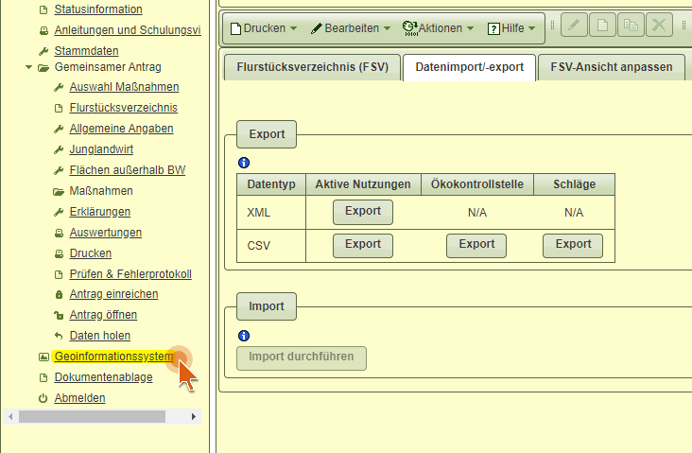Click the power icon beside Abmelden

43,398
